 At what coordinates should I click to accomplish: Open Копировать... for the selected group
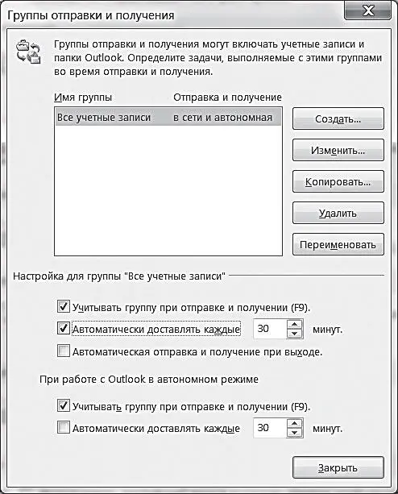(338, 182)
